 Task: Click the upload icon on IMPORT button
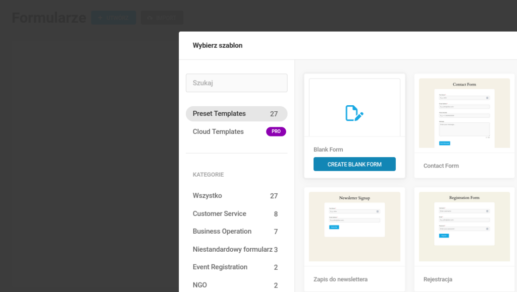pyautogui.click(x=149, y=18)
